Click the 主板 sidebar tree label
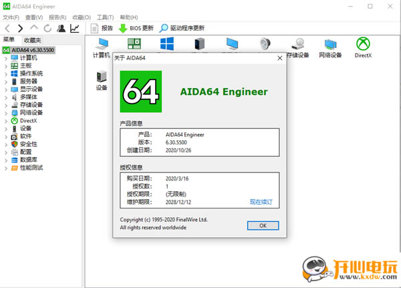The image size is (401, 288). [26, 65]
